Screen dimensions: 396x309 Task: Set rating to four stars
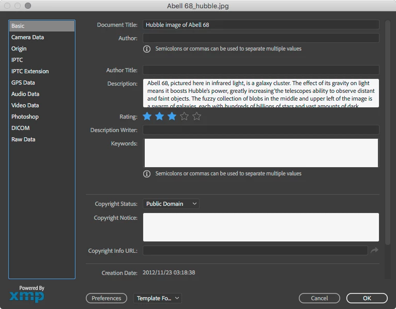(185, 117)
